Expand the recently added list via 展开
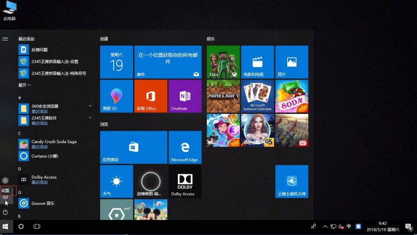417x235 pixels. tap(24, 85)
